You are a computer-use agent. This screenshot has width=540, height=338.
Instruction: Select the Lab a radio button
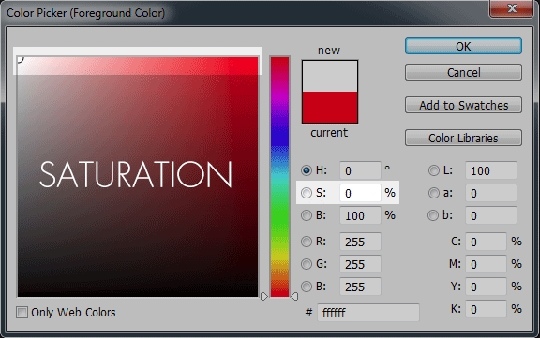pyautogui.click(x=433, y=193)
